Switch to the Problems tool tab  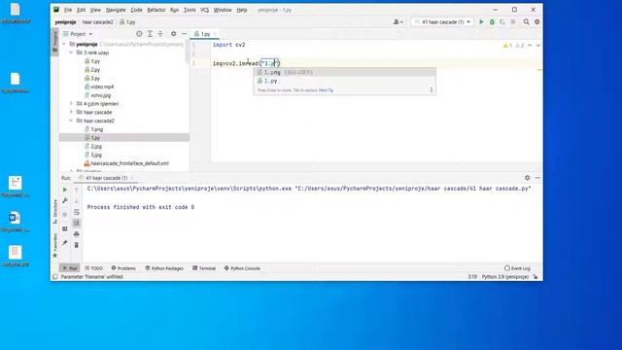pyautogui.click(x=123, y=268)
